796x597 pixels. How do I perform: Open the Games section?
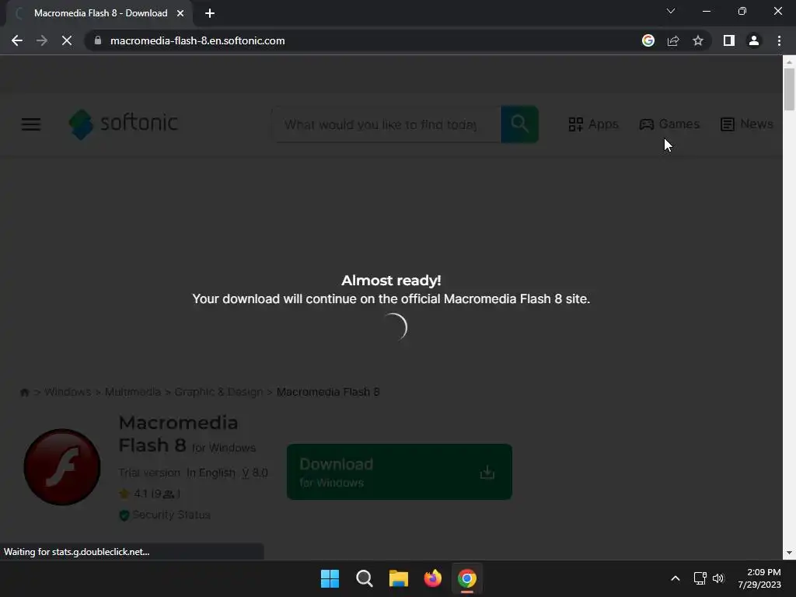[669, 124]
